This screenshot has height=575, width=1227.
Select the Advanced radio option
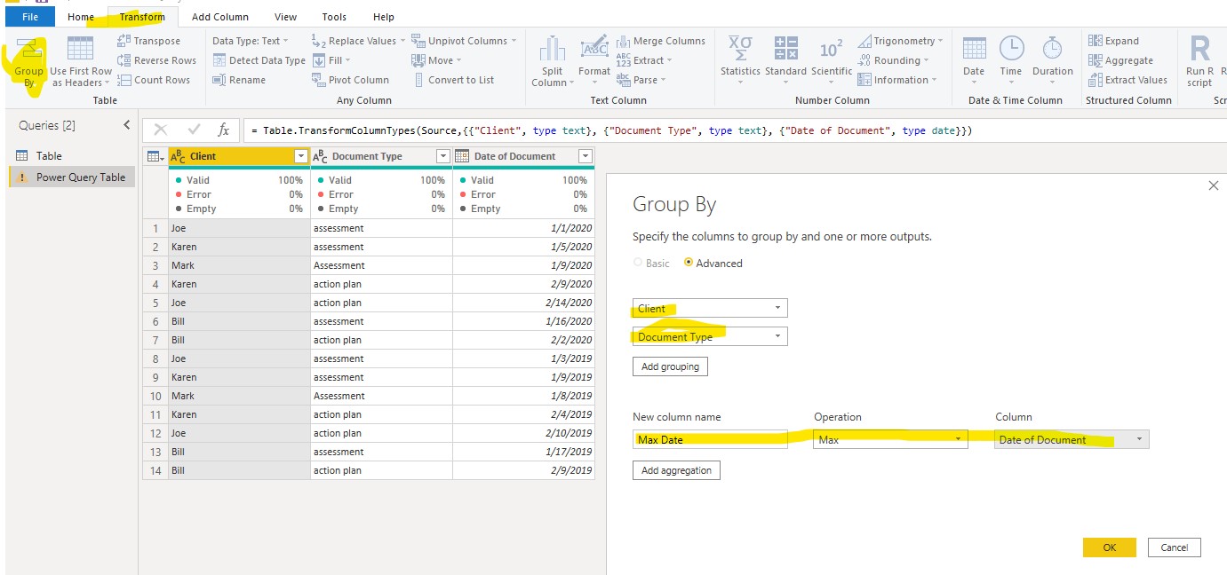pos(713,264)
